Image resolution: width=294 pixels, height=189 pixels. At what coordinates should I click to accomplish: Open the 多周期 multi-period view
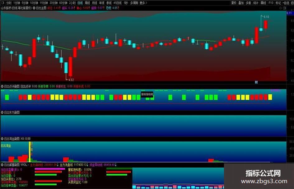[x=134, y=3]
